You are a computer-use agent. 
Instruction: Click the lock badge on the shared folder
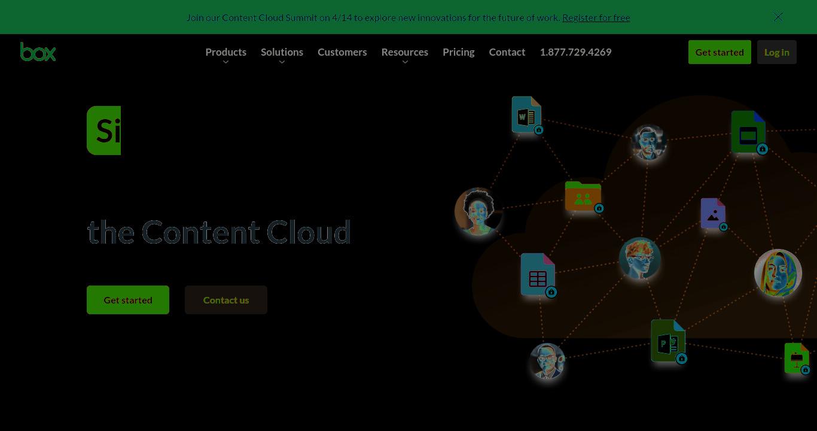(599, 208)
